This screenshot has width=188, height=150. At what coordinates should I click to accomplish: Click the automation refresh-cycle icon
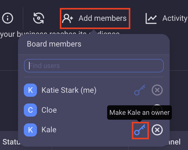point(38,18)
